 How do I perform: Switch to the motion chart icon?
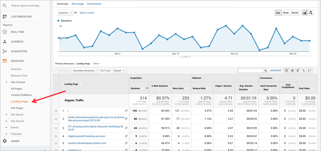[311, 13]
